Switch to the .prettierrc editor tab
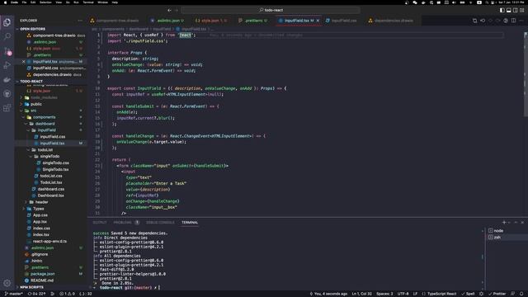 point(253,21)
